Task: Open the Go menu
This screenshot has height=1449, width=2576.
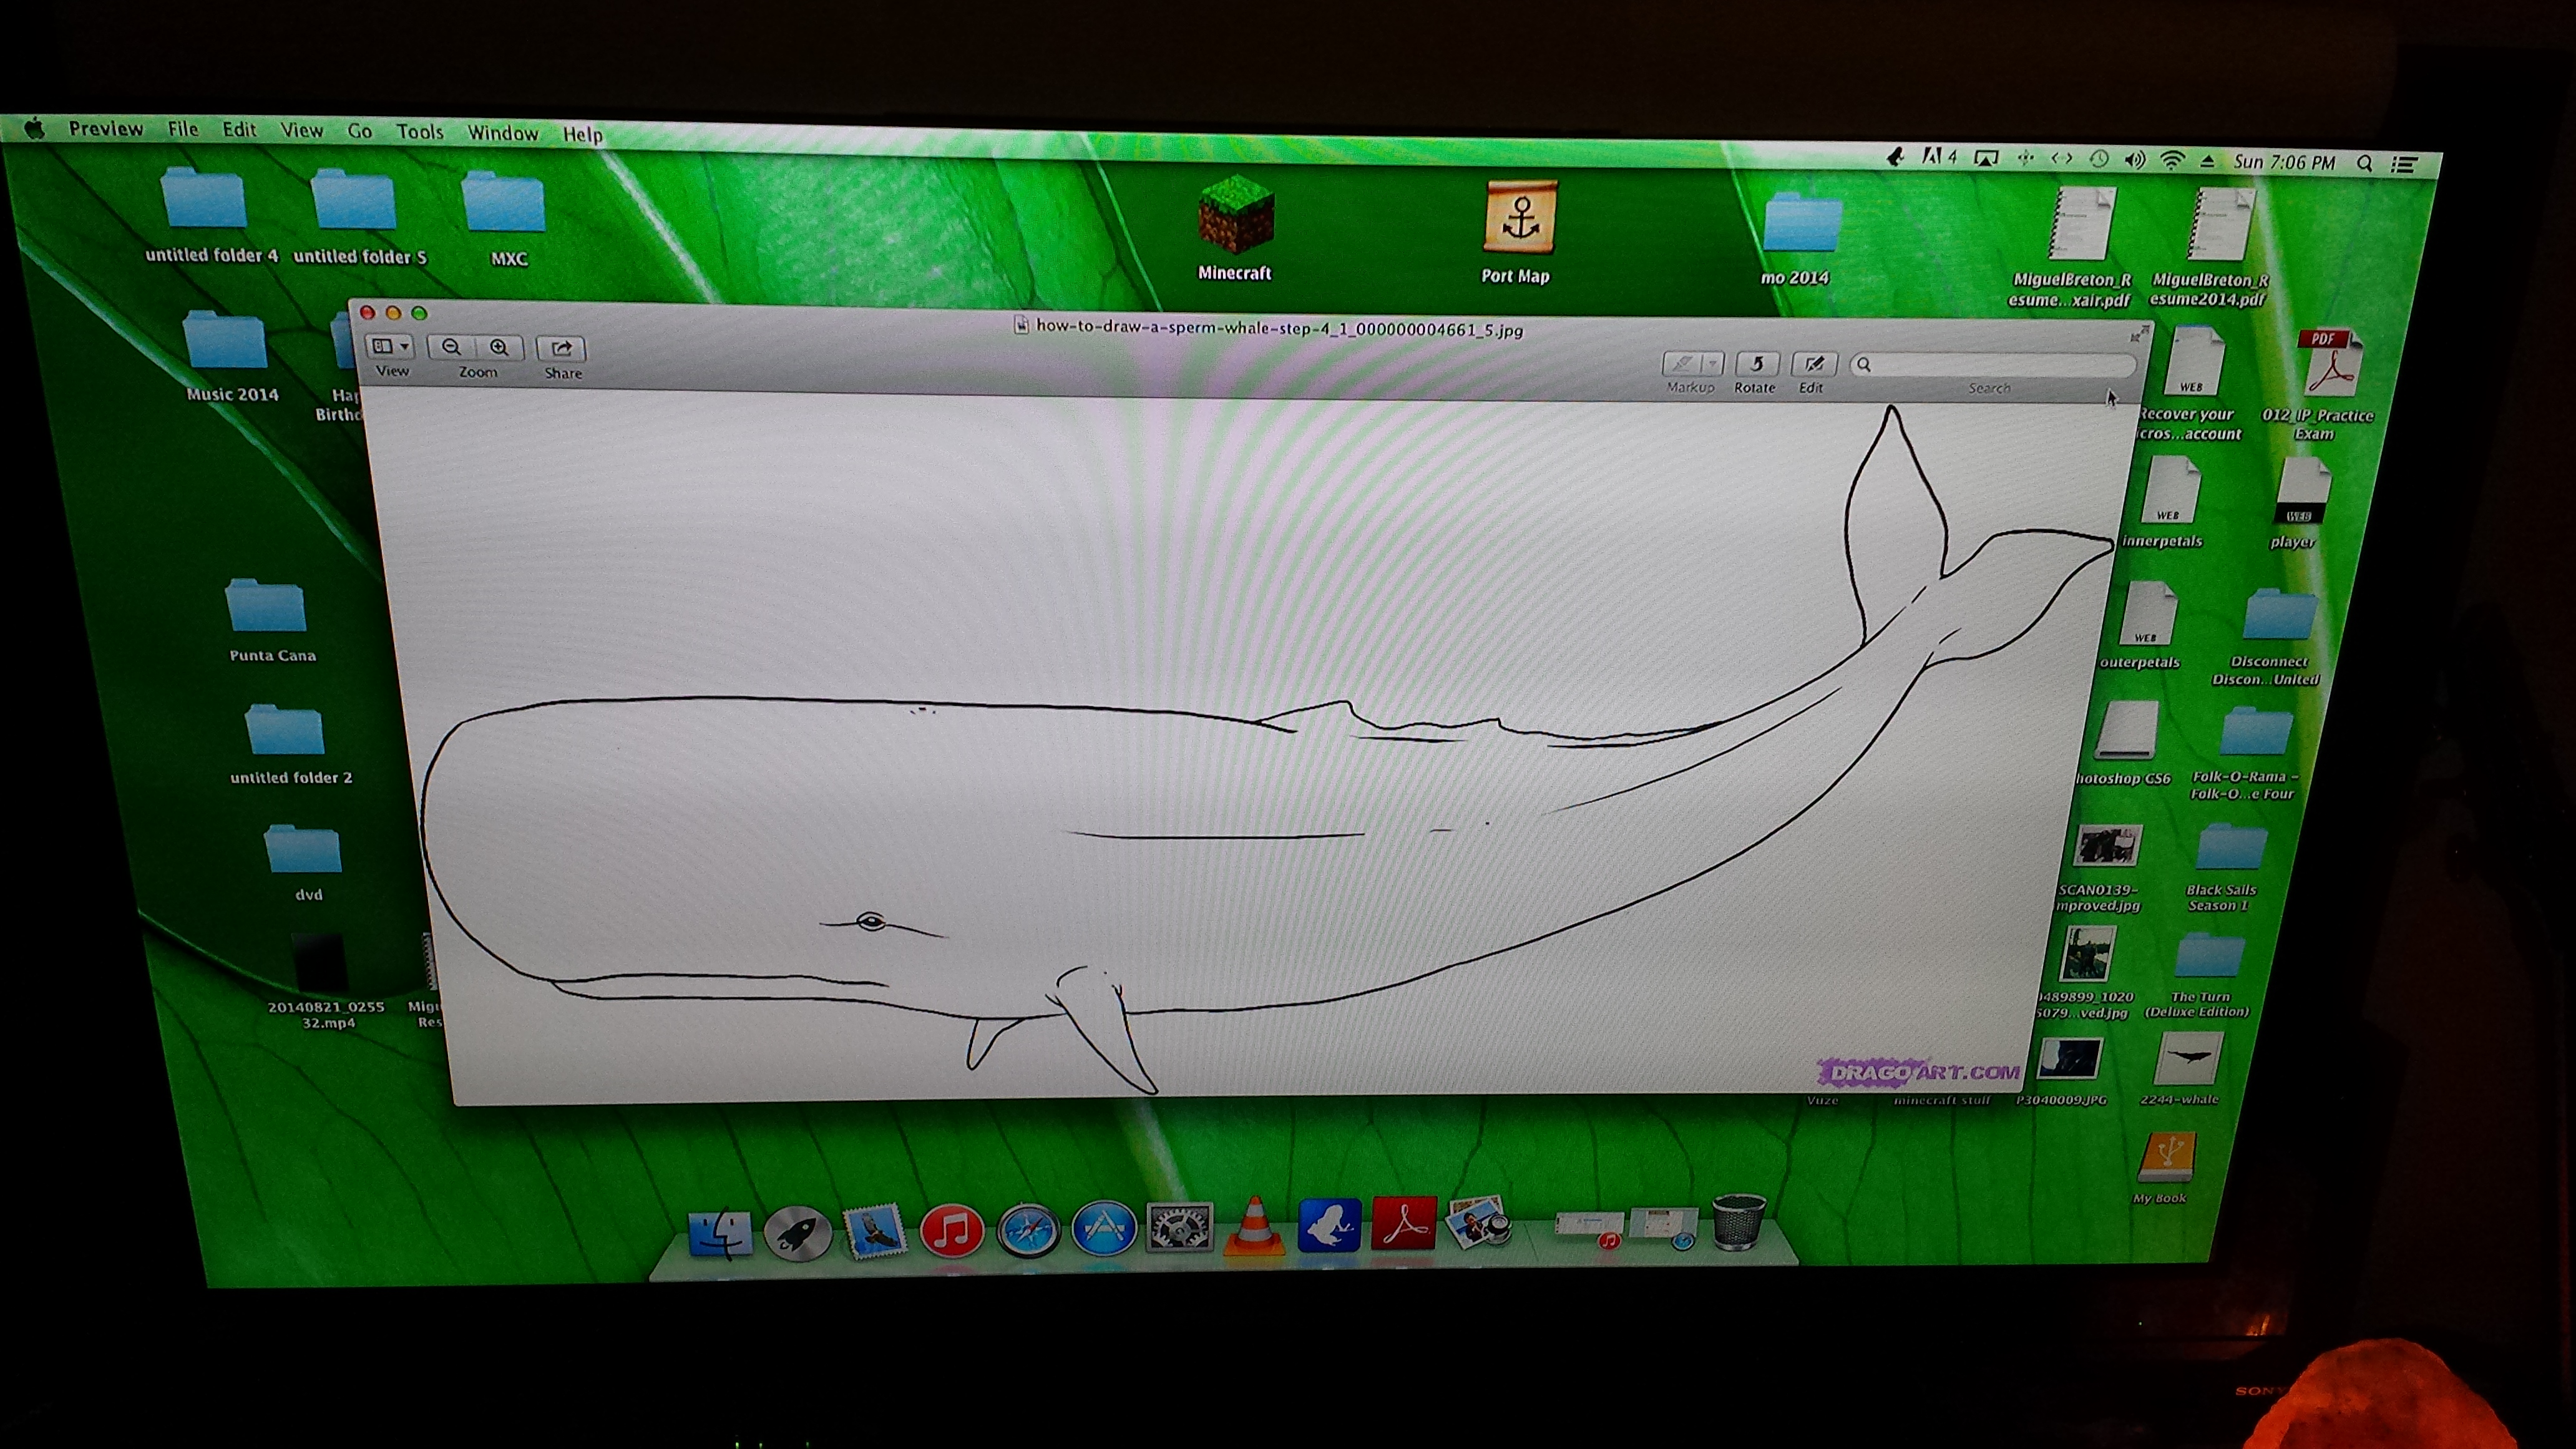Action: click(359, 131)
